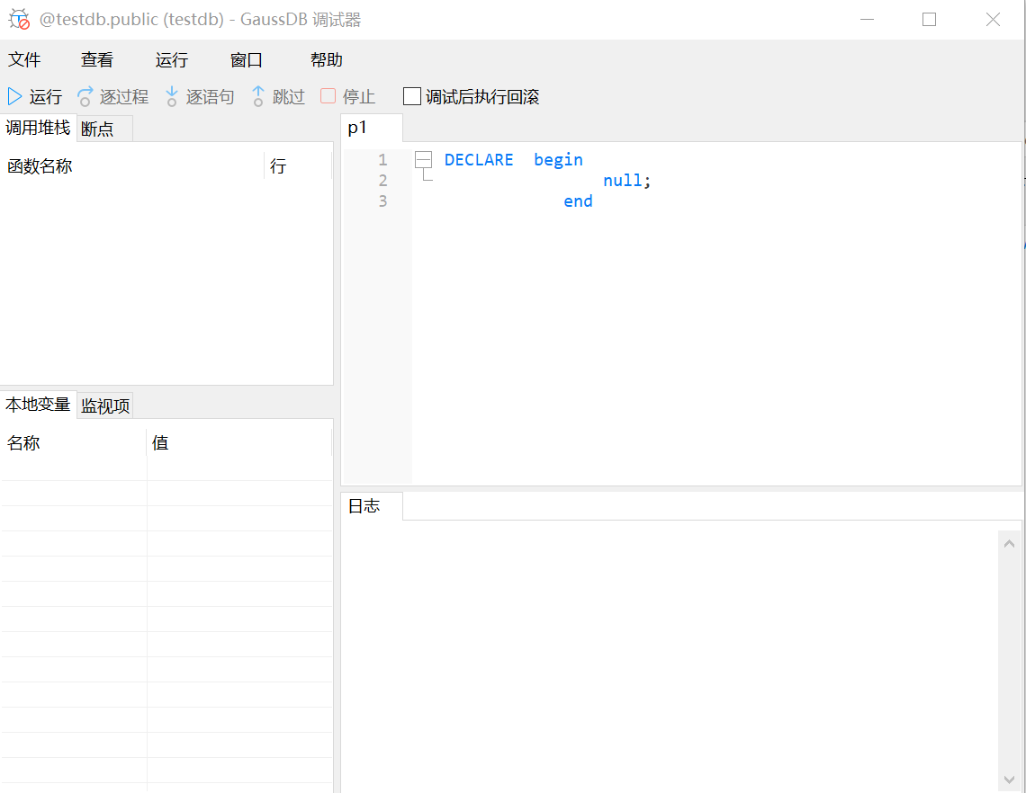Click the Run (运行) play icon
Viewport: 1026px width, 793px height.
pos(15,96)
